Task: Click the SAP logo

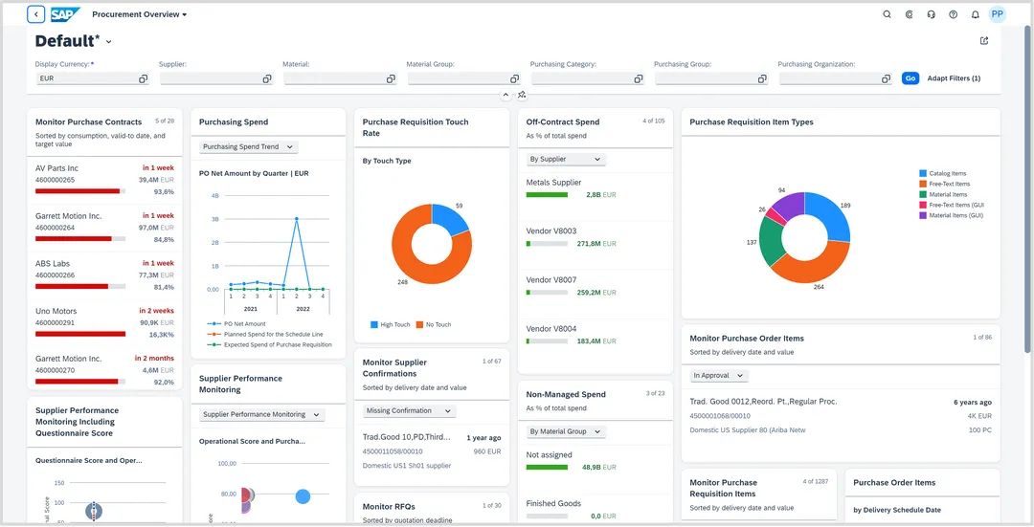Action: coord(65,14)
